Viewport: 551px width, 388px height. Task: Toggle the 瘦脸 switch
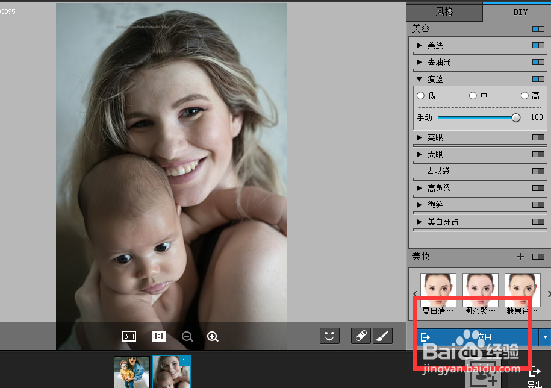coord(538,79)
